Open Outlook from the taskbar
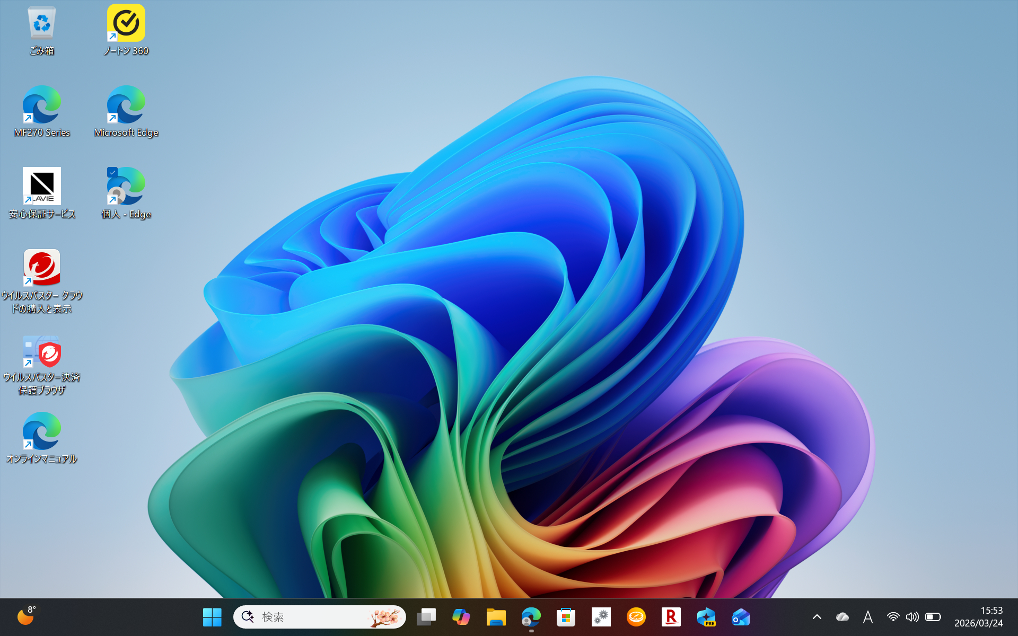The width and height of the screenshot is (1018, 636). click(x=741, y=617)
